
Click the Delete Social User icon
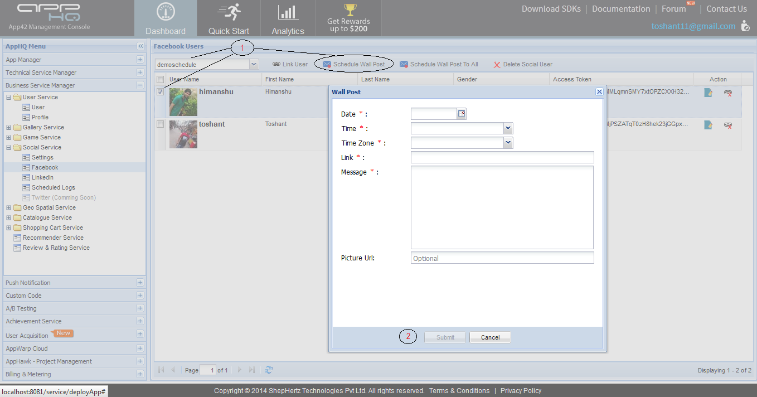(497, 65)
